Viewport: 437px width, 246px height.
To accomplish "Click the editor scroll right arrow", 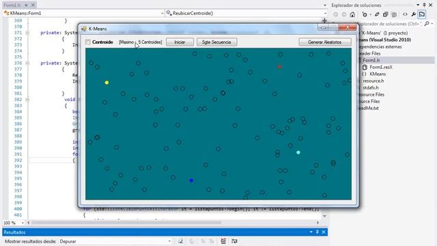I will pyautogui.click(x=318, y=223).
